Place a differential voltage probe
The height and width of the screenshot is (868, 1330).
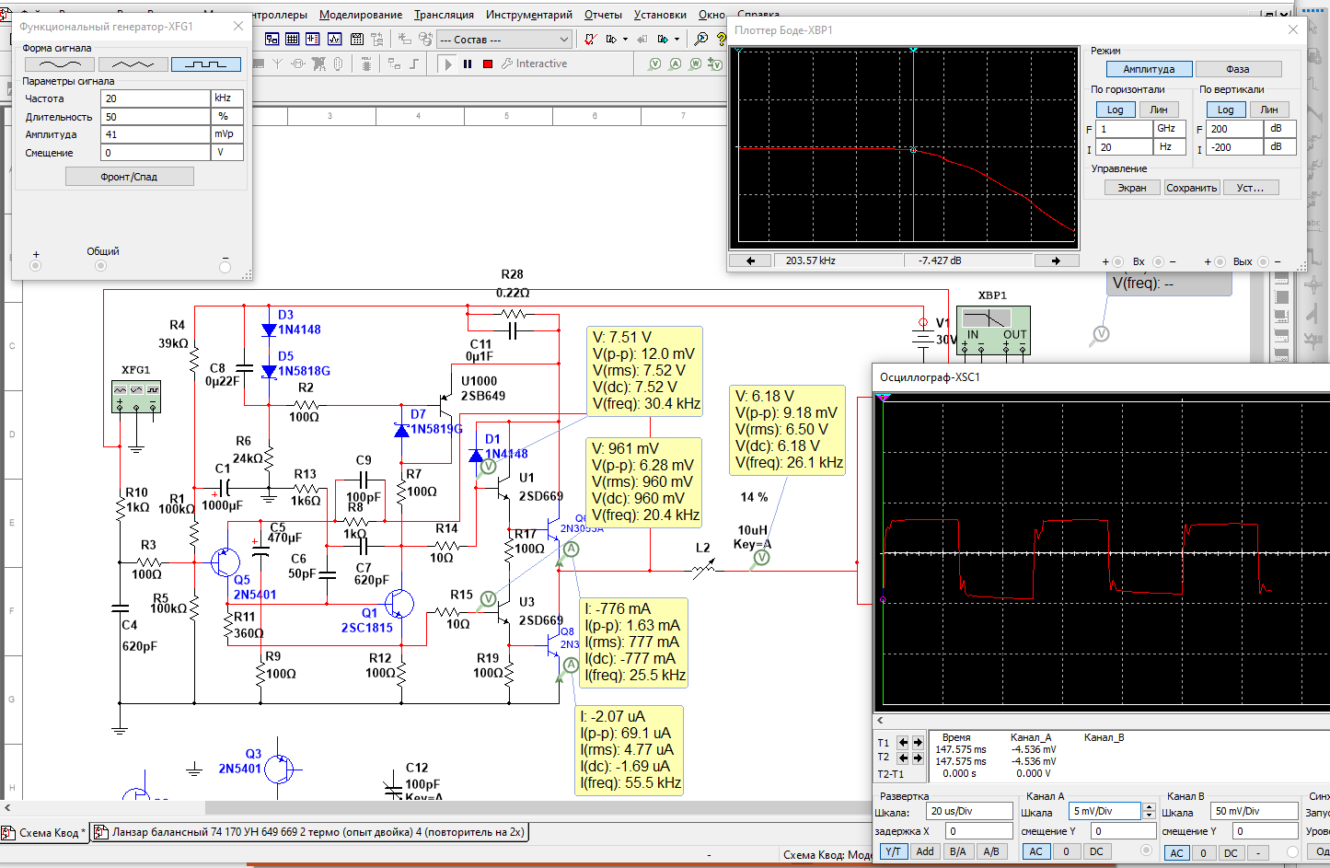(715, 64)
